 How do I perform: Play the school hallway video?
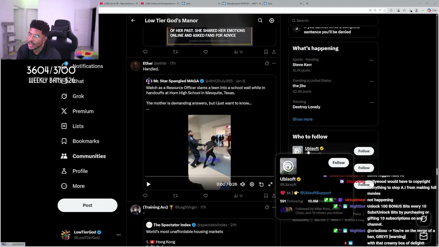coord(149,184)
